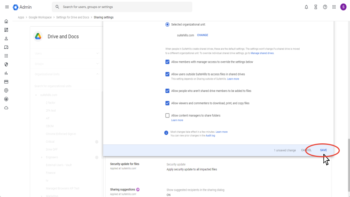The height and width of the screenshot is (197, 350).
Task: Click Learn more under share folders option
Action: coord(177,120)
